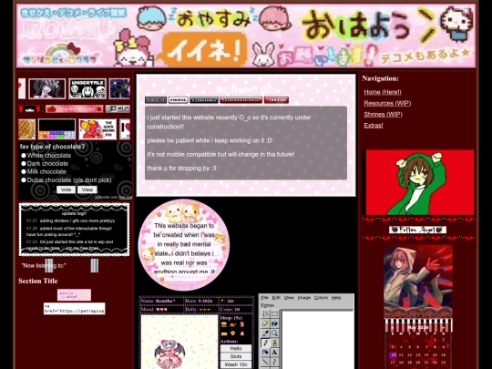Open the Extras menu in paint
The height and width of the screenshot is (369, 492).
[x=268, y=305]
